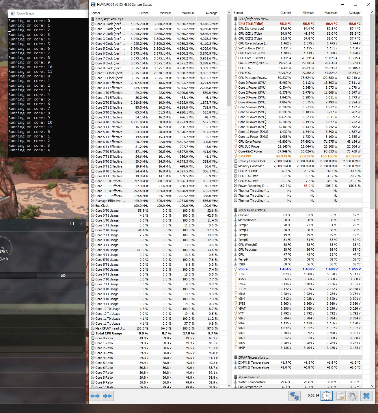Select the Core+SoC Power row
This screenshot has height=413, width=378.
(x=298, y=151)
